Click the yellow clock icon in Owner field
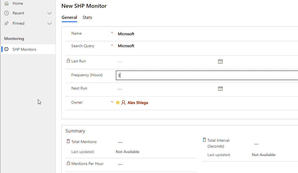This screenshot has height=173, width=298. pos(118,103)
